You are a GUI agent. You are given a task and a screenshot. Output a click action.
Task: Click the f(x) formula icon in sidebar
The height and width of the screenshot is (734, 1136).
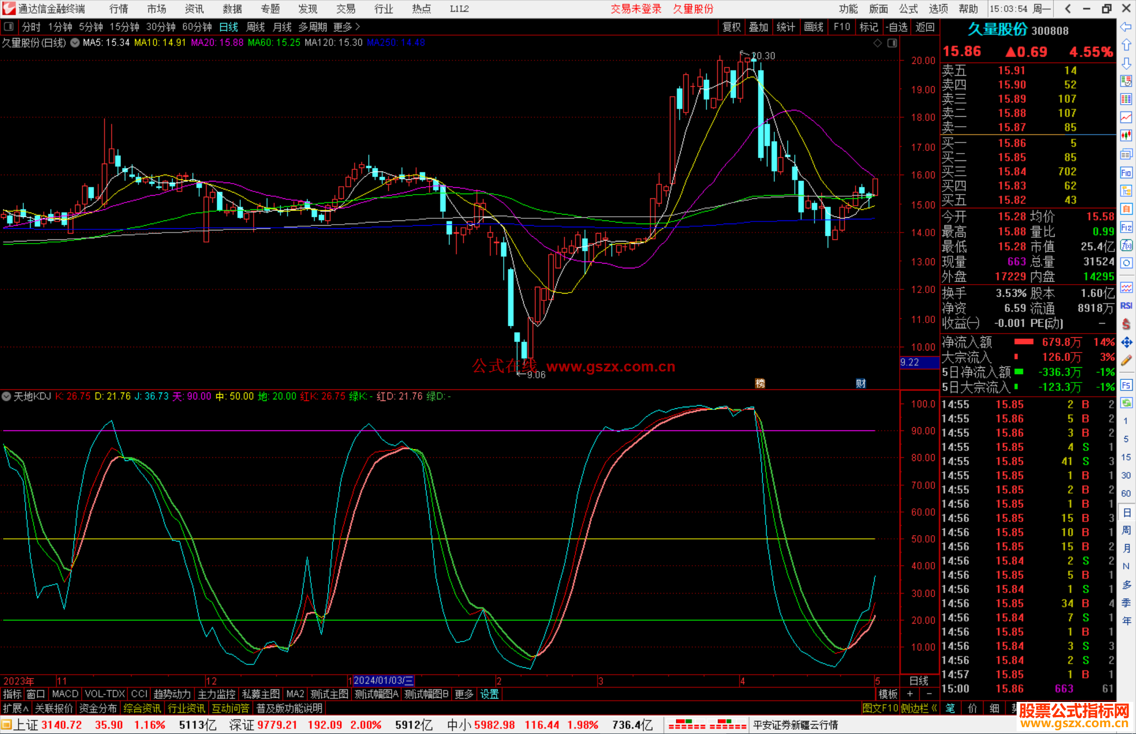coord(1126,245)
